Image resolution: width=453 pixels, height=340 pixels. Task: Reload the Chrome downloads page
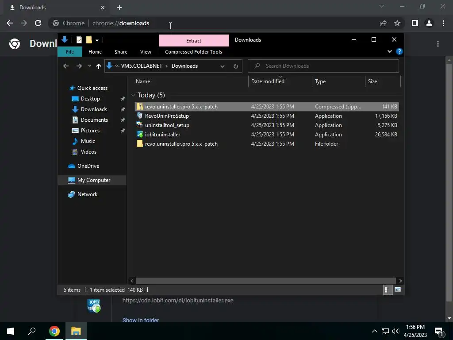38,23
